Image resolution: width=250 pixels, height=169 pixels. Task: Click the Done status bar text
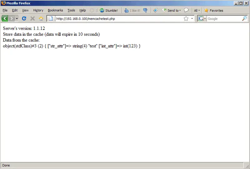point(6,165)
